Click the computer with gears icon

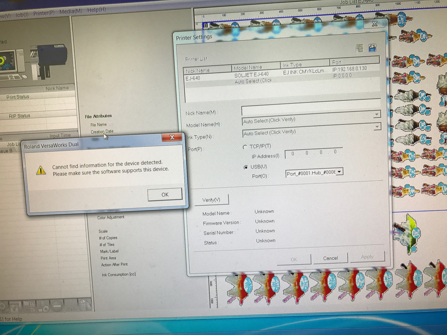click(x=9, y=63)
